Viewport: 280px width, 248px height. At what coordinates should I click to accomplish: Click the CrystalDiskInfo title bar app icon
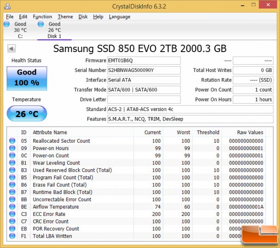7,6
